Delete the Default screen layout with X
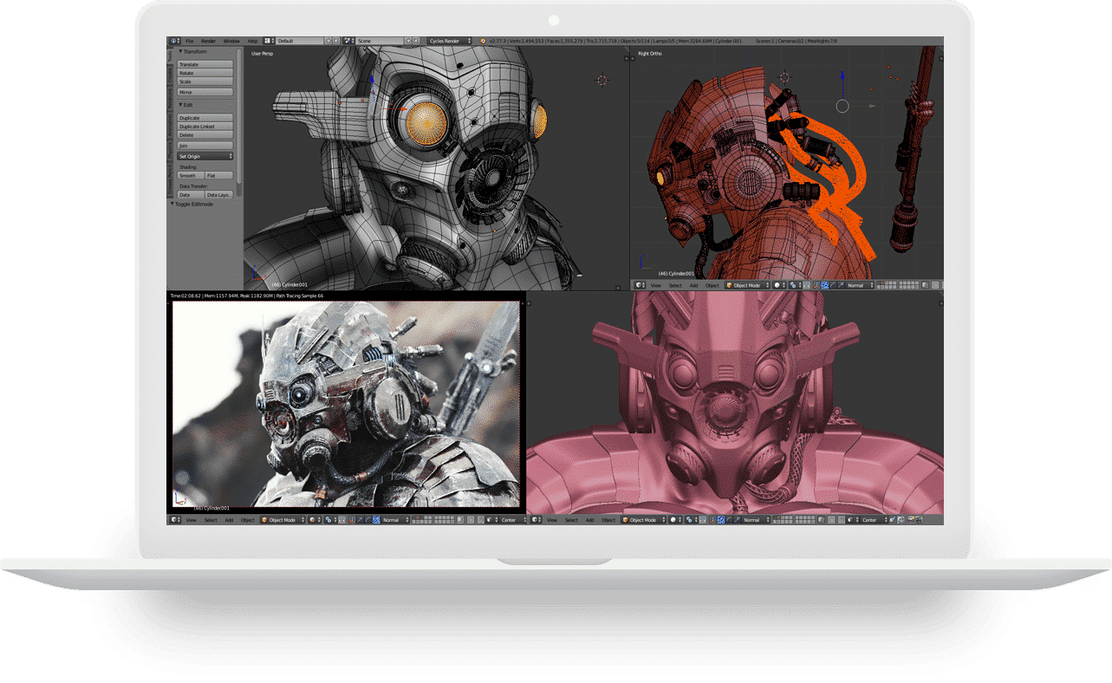The height and width of the screenshot is (683, 1112). coord(336,41)
